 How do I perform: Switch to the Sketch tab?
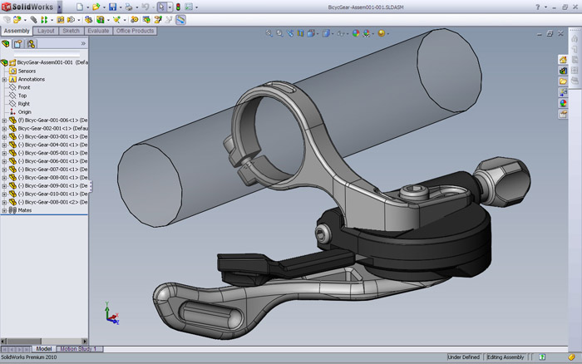(x=71, y=31)
